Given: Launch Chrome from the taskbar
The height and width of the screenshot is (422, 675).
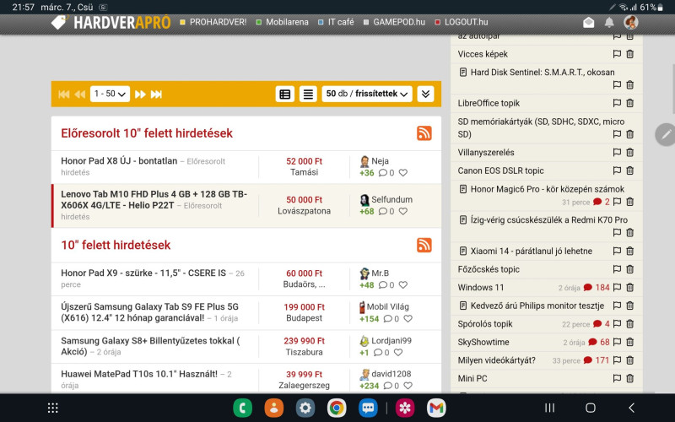Looking at the screenshot, I should pos(337,408).
